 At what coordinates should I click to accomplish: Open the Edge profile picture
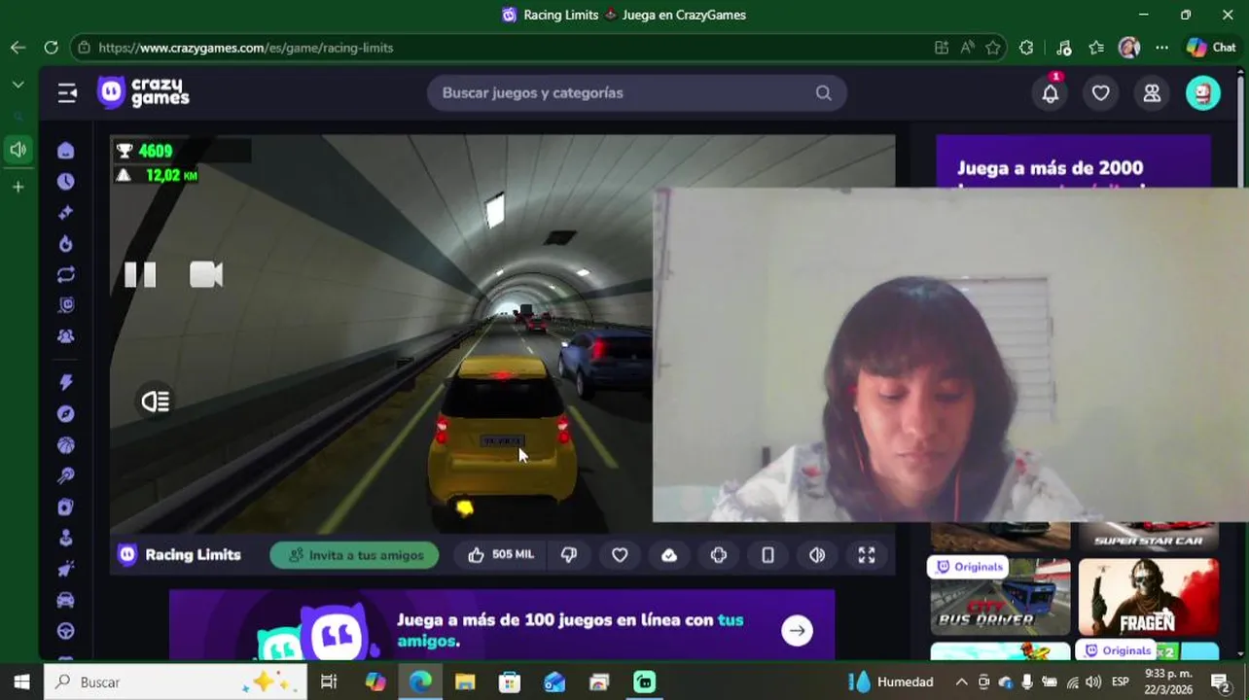[1129, 48]
